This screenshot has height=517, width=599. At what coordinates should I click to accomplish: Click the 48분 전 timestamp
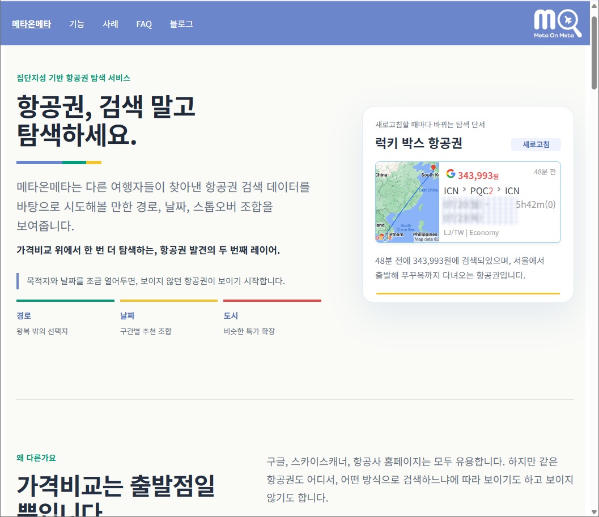point(545,172)
